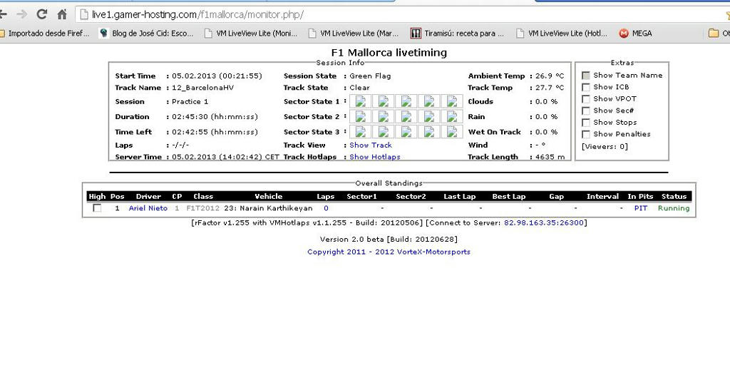Click third Sector State 1 image icon
The height and width of the screenshot is (365, 730).
click(x=406, y=101)
